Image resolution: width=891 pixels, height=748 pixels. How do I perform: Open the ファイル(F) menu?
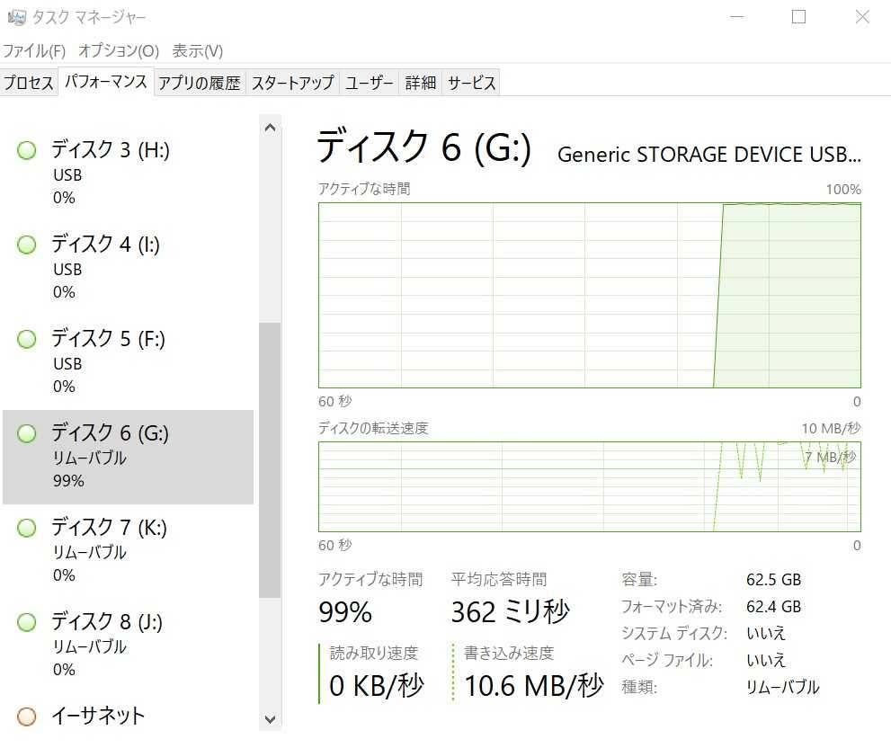point(34,50)
